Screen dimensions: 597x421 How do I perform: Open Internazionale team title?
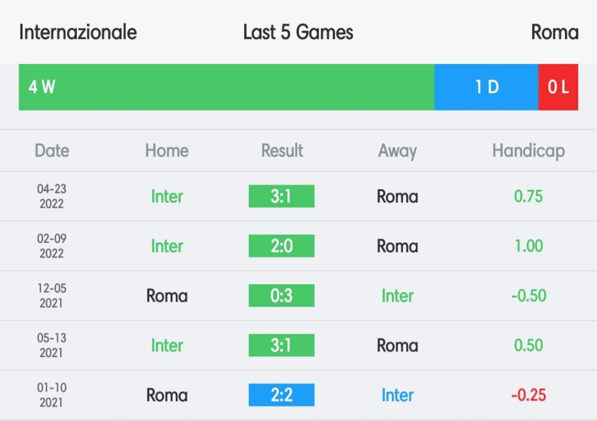tap(78, 32)
